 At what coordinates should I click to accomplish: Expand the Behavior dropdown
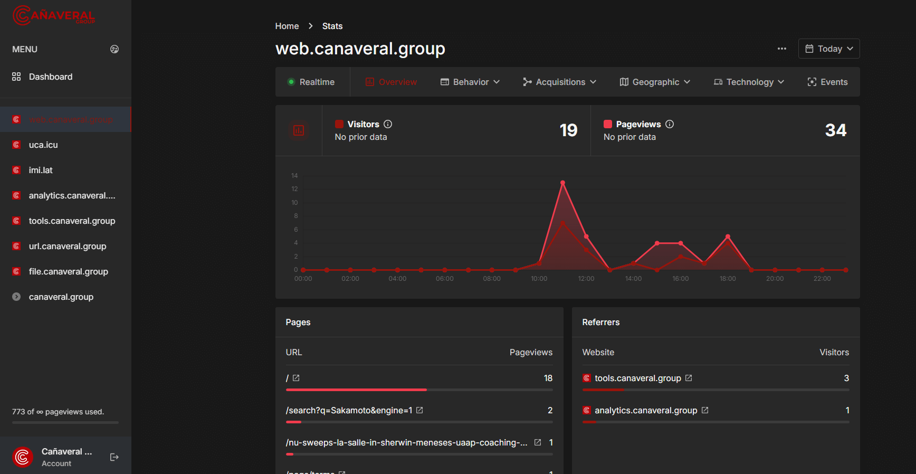click(470, 82)
